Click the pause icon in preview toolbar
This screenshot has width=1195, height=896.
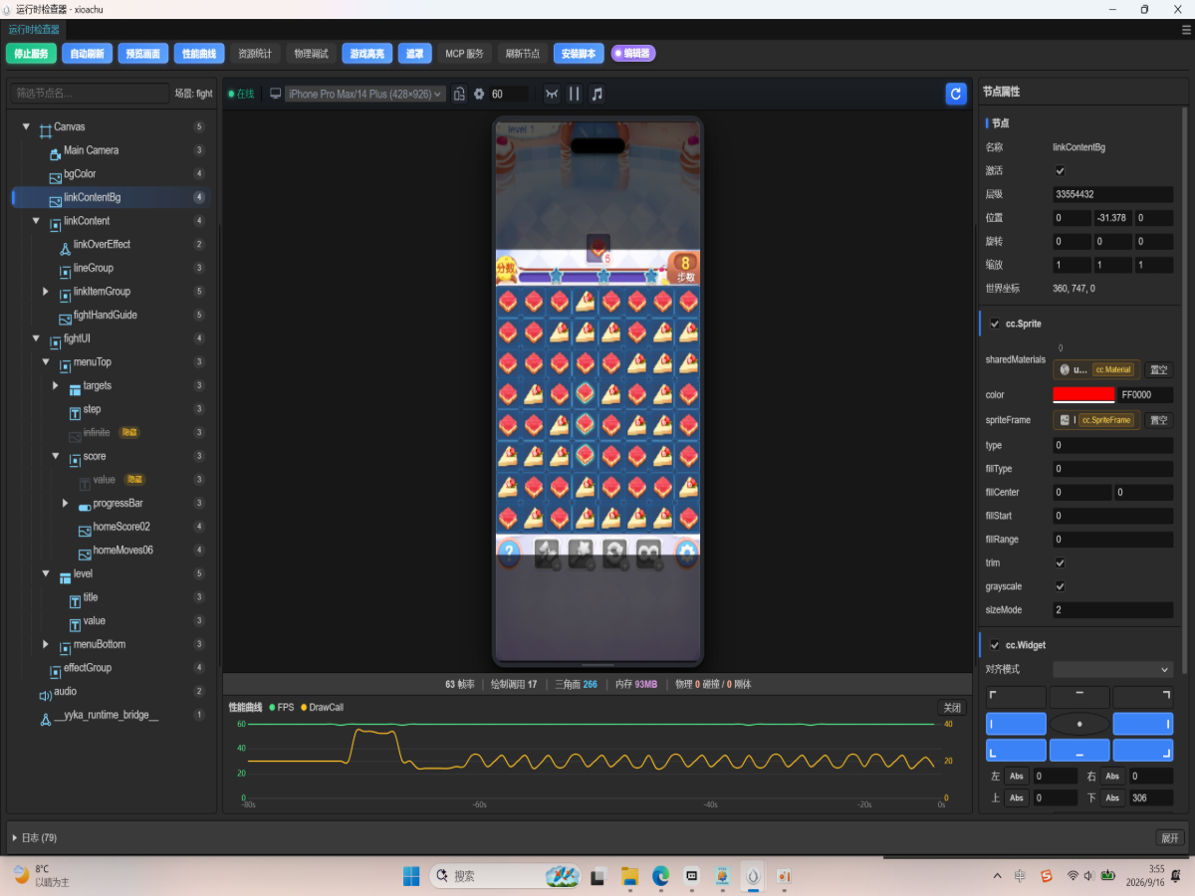pyautogui.click(x=575, y=94)
